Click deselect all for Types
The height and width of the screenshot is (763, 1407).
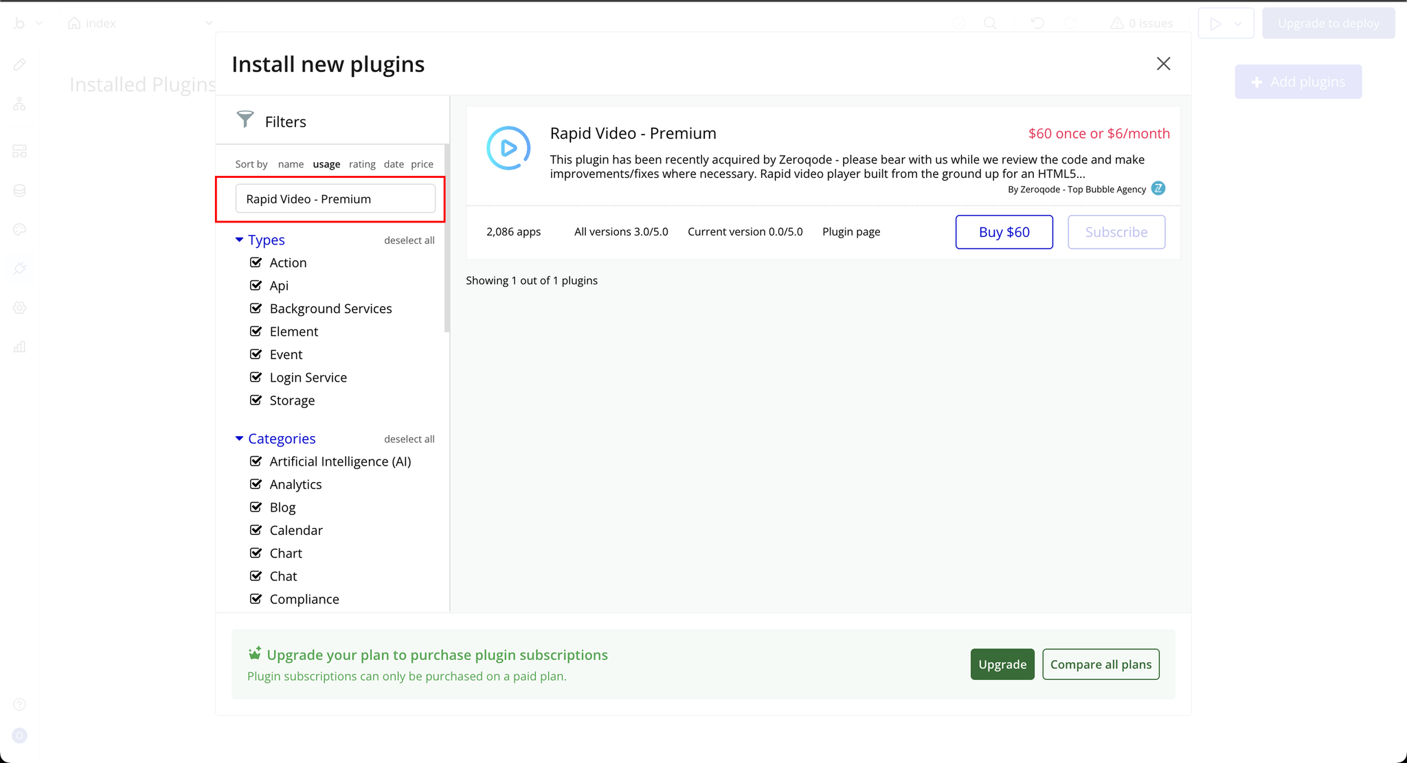[409, 240]
